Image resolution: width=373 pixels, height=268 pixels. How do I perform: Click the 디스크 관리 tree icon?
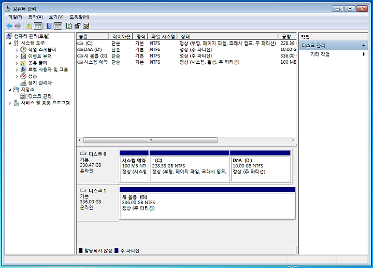pyautogui.click(x=23, y=96)
